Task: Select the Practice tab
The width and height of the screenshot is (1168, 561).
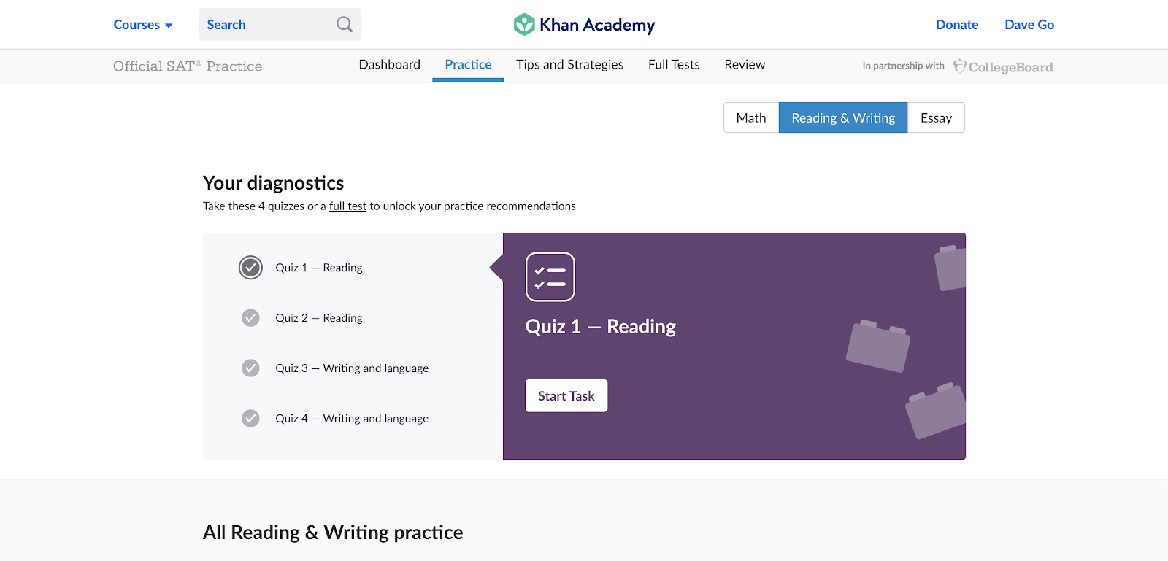Action: [x=468, y=64]
